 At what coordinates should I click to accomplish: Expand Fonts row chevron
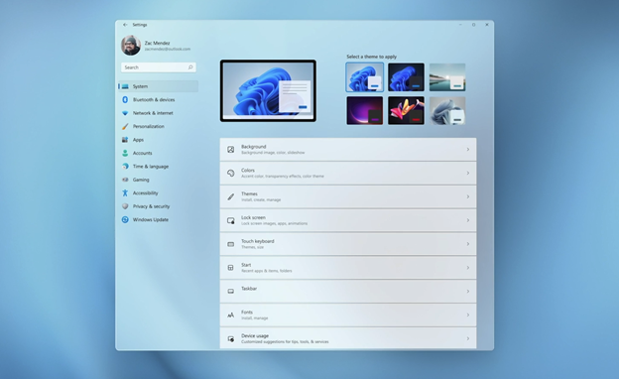[x=468, y=316]
